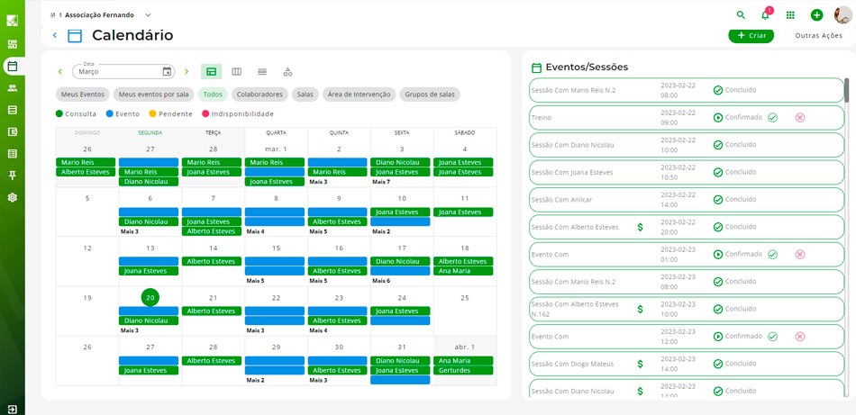Open the people/clients sidebar icon
Viewport: 856px width, 415px height.
pos(12,88)
